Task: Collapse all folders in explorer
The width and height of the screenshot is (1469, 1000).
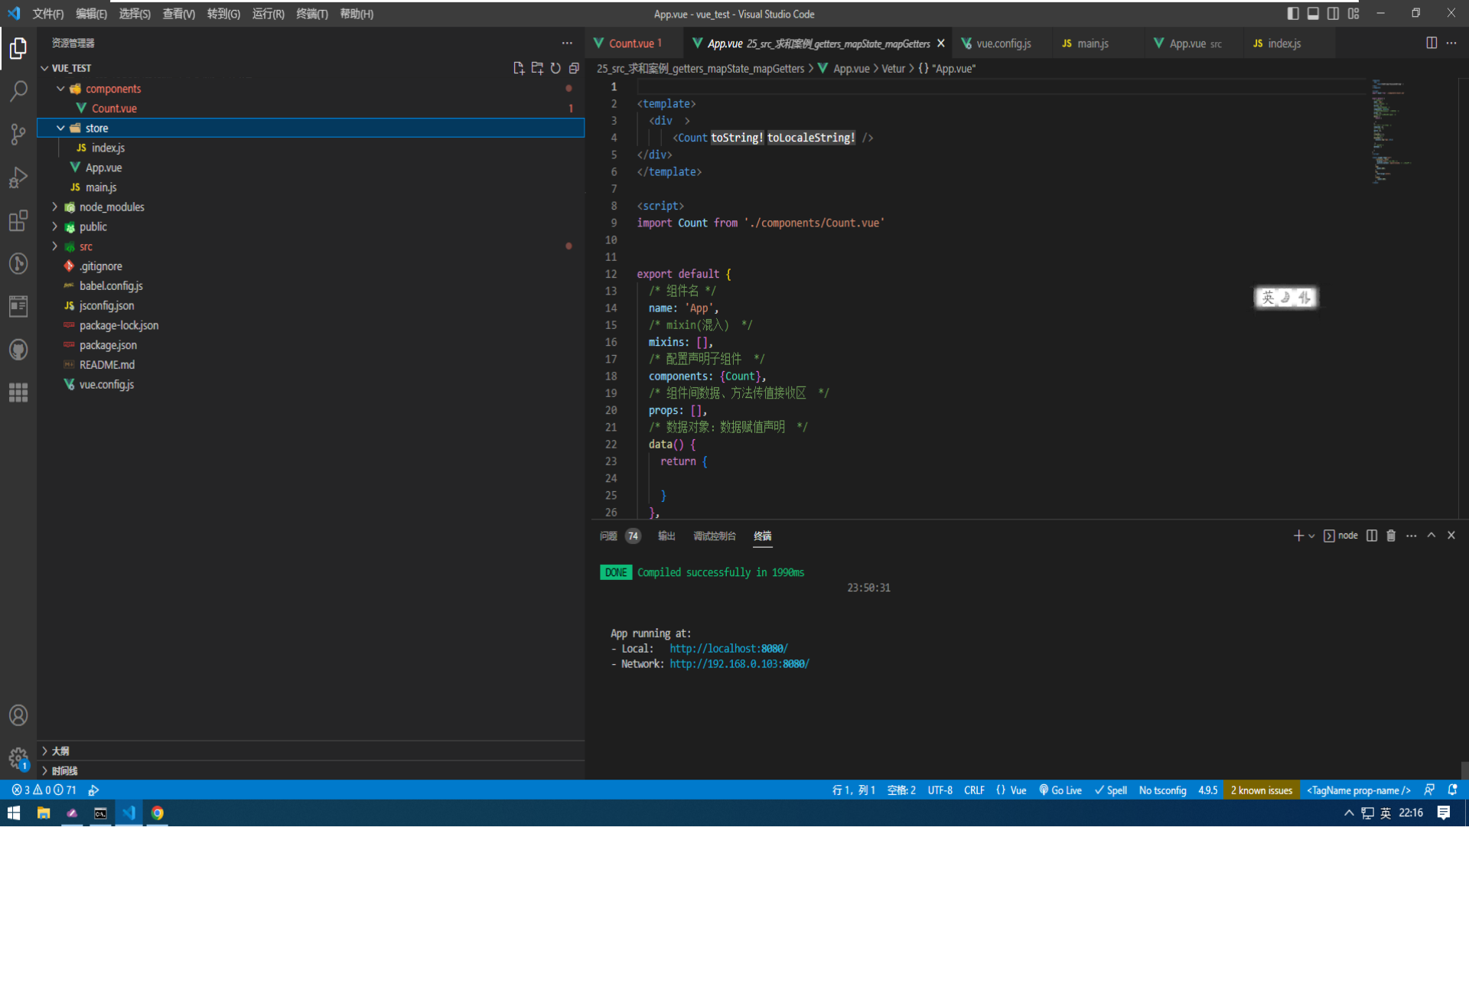Action: [574, 68]
